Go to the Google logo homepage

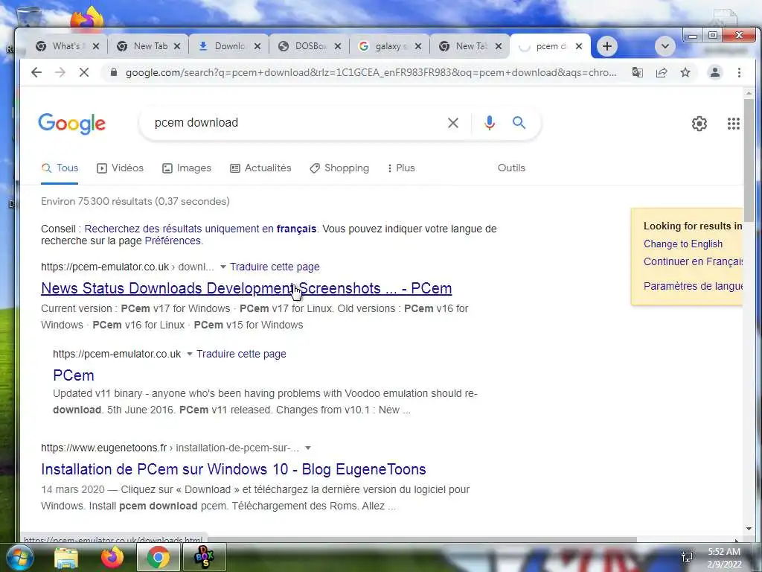tap(72, 124)
